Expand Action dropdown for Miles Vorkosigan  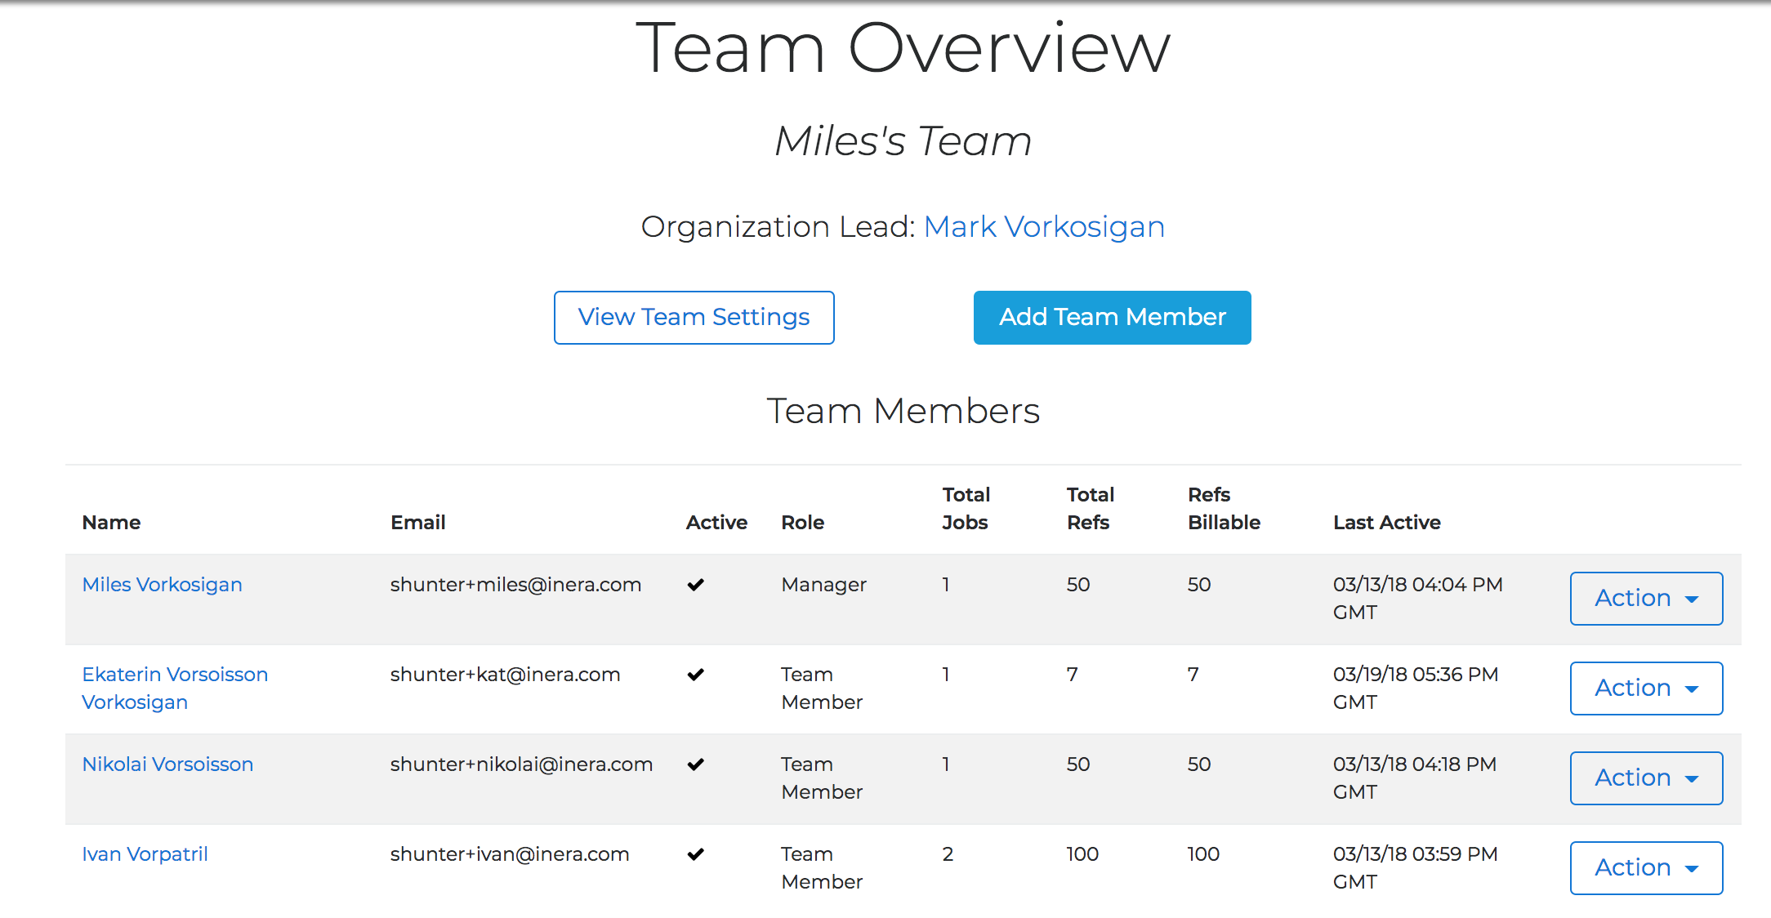click(x=1646, y=599)
